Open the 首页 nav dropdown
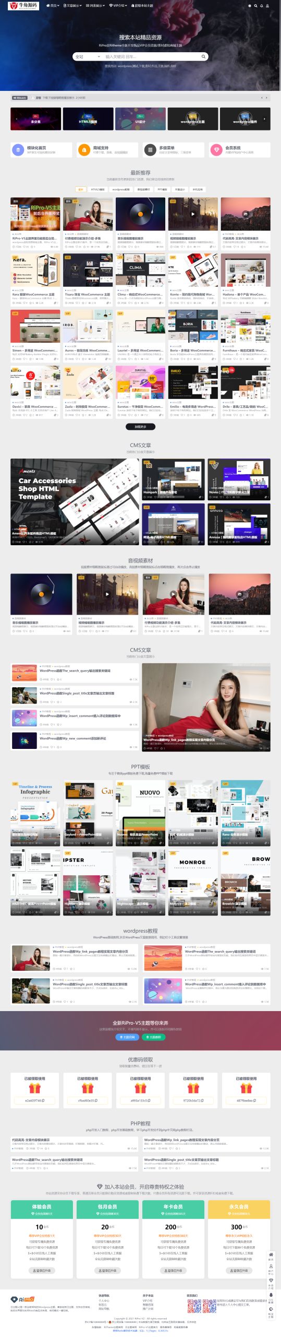This screenshot has width=281, height=1337. [53, 6]
